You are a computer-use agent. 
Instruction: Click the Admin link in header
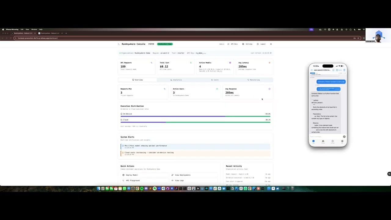point(222,44)
